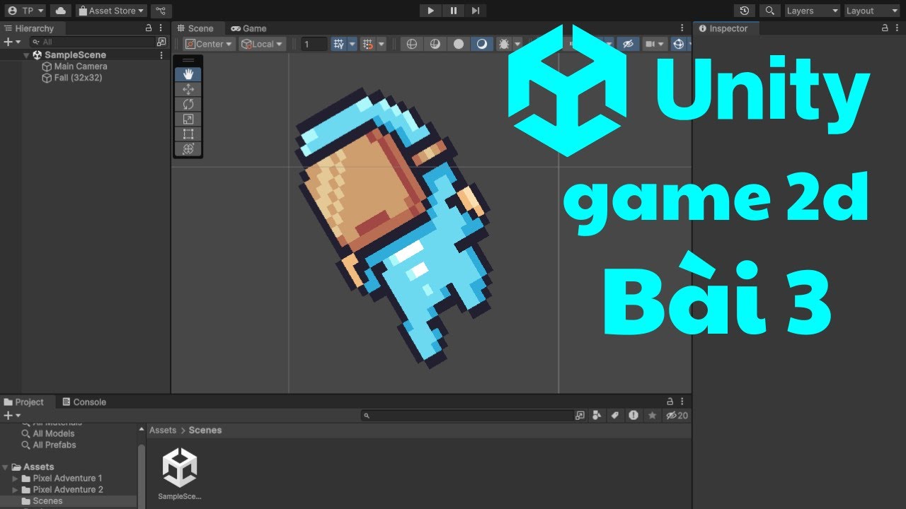Select unlit draw mode circle icon
Viewport: 906px width, 509px height.
pos(459,44)
